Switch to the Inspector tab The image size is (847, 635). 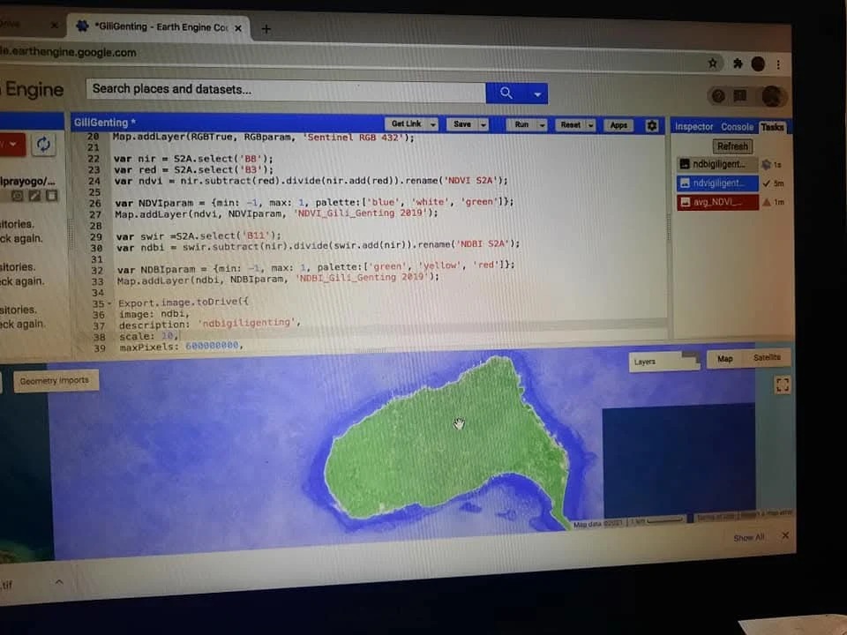tap(693, 126)
